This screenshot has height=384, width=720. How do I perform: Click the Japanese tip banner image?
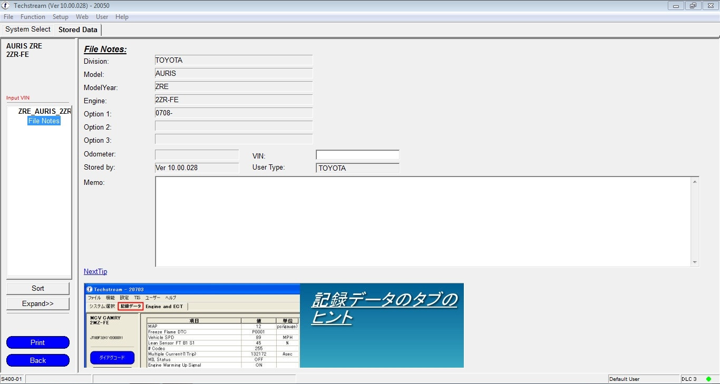pos(274,325)
